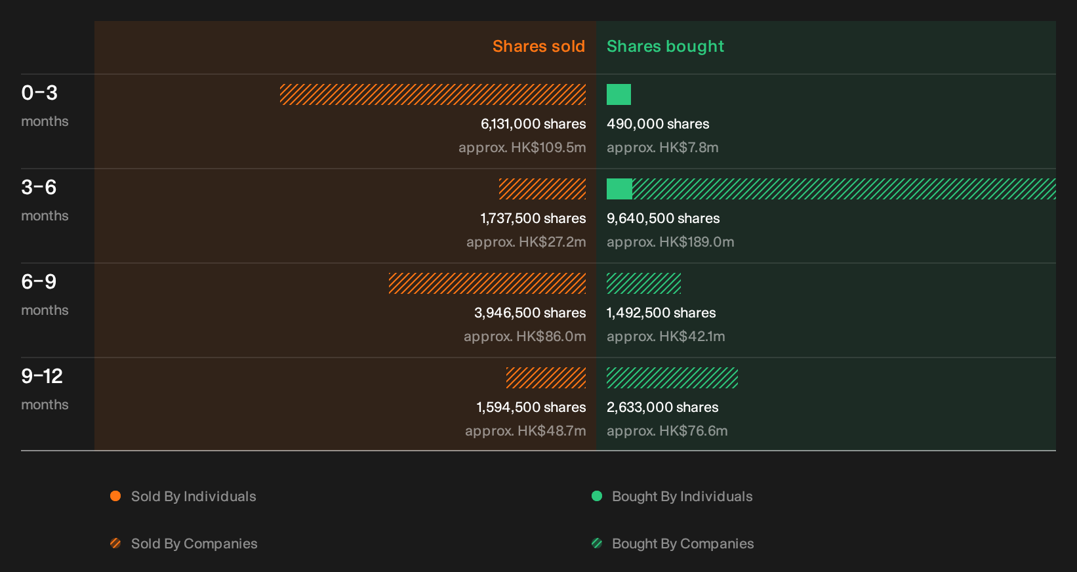
Task: Click the approx. HK$86.0m value
Action: [525, 337]
